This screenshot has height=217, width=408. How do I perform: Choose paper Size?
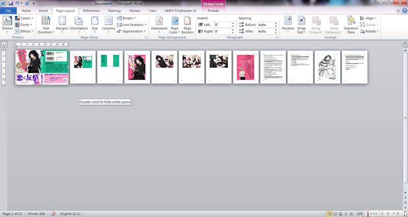tap(95, 24)
